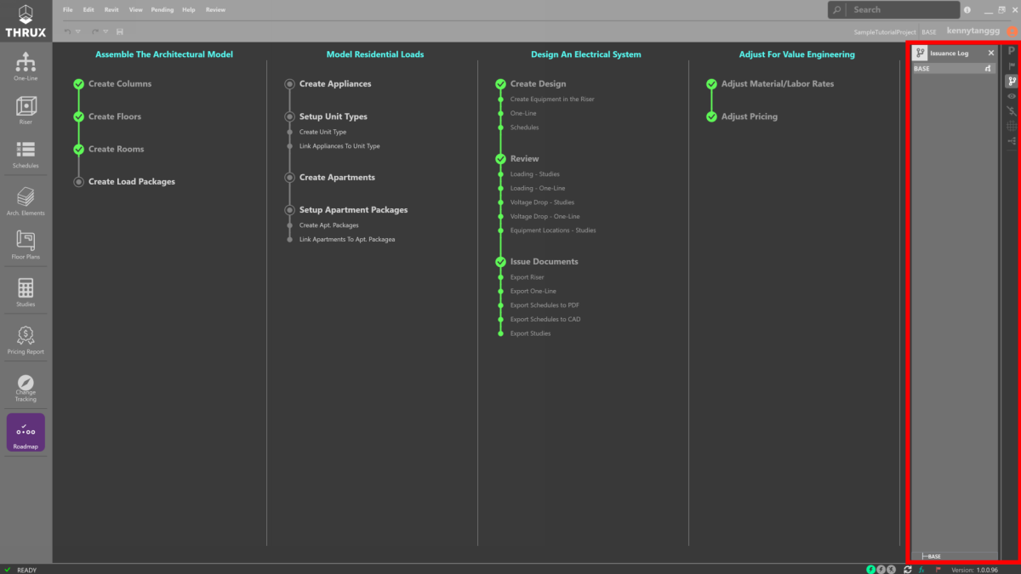
Task: Click the flag icon in right strip
Action: (x=1012, y=65)
